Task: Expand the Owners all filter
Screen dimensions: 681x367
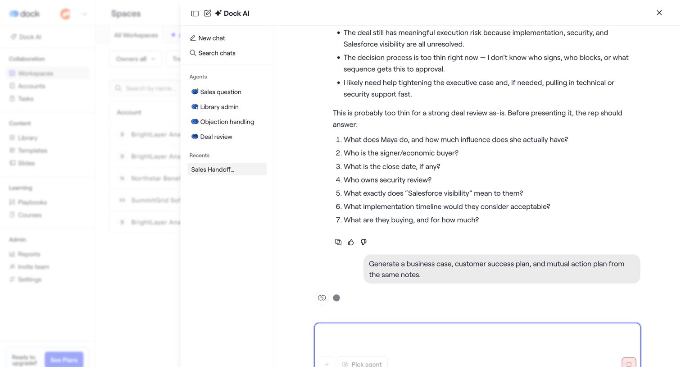Action: pos(136,59)
